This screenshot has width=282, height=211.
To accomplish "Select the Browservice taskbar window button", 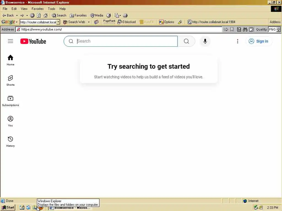I will [70, 208].
